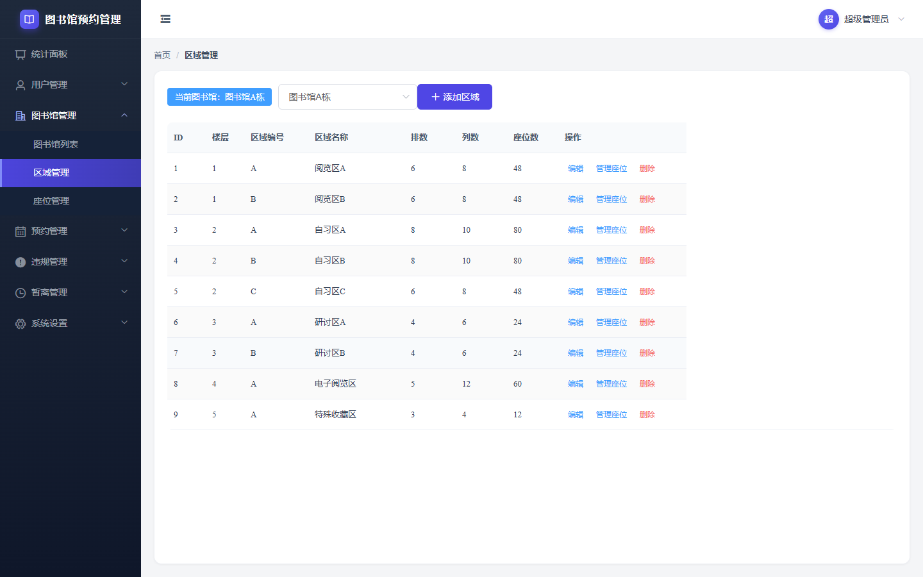This screenshot has width=923, height=577.
Task: Go to 座位管理 in the sidebar
Action: click(71, 201)
